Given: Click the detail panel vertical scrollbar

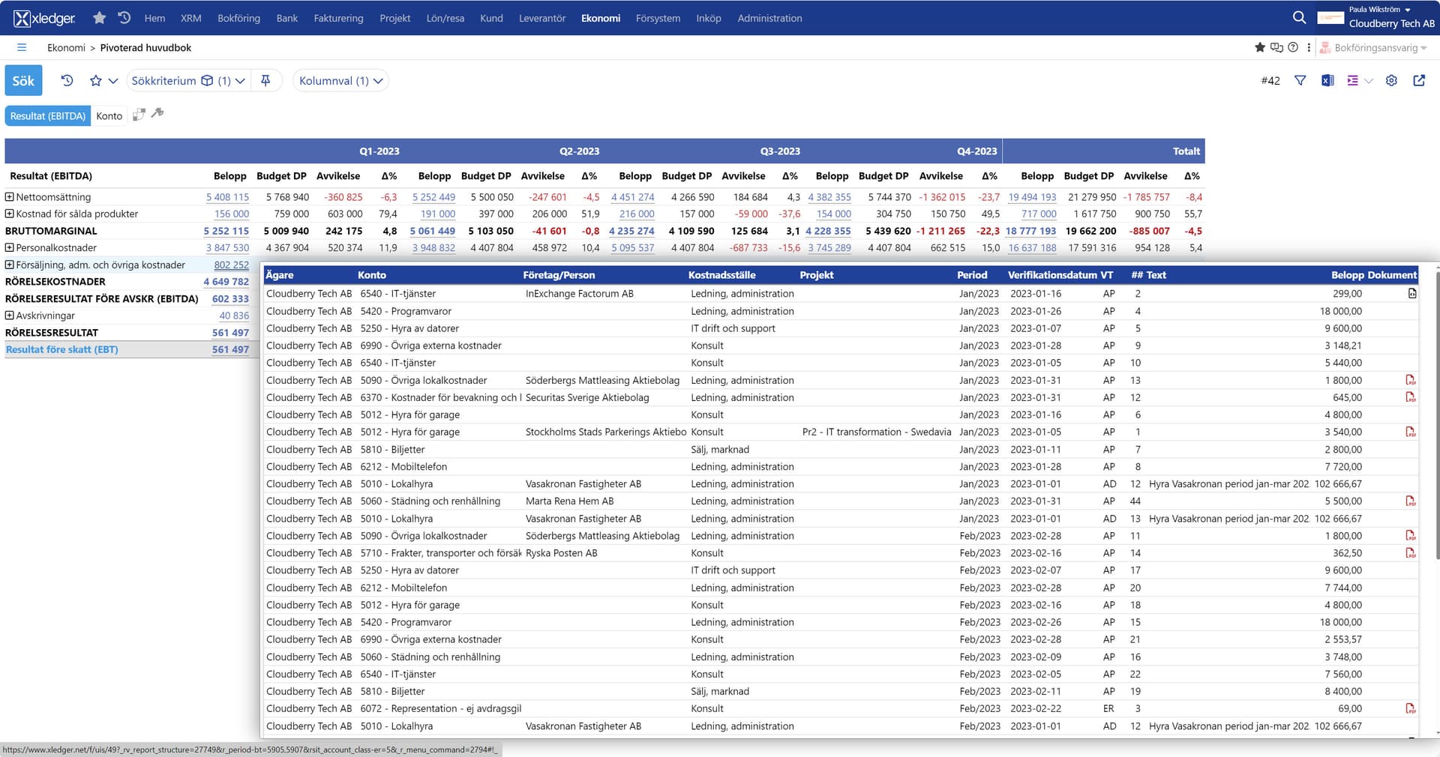Looking at the screenshot, I should (x=1436, y=416).
